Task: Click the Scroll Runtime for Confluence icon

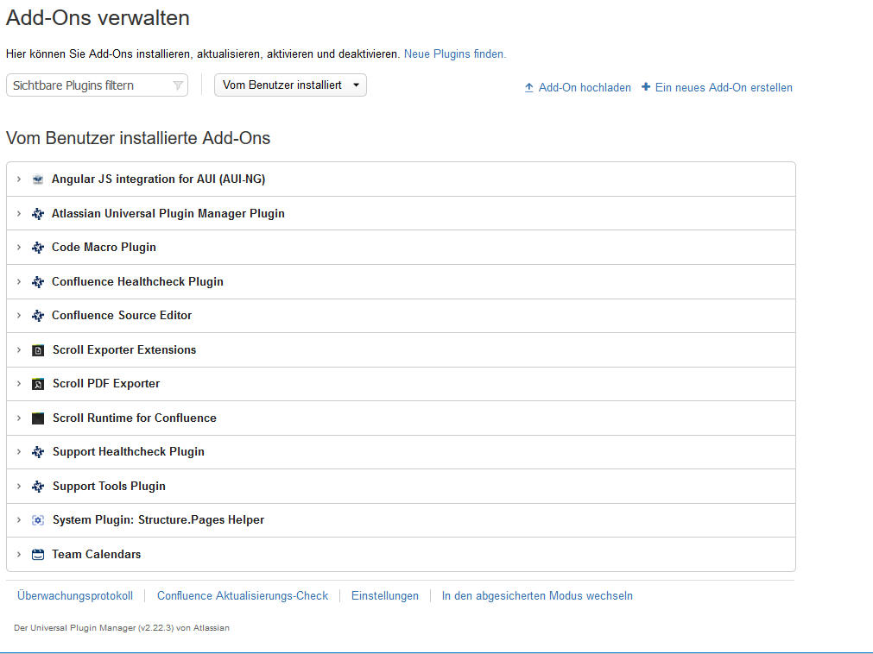Action: pos(38,418)
